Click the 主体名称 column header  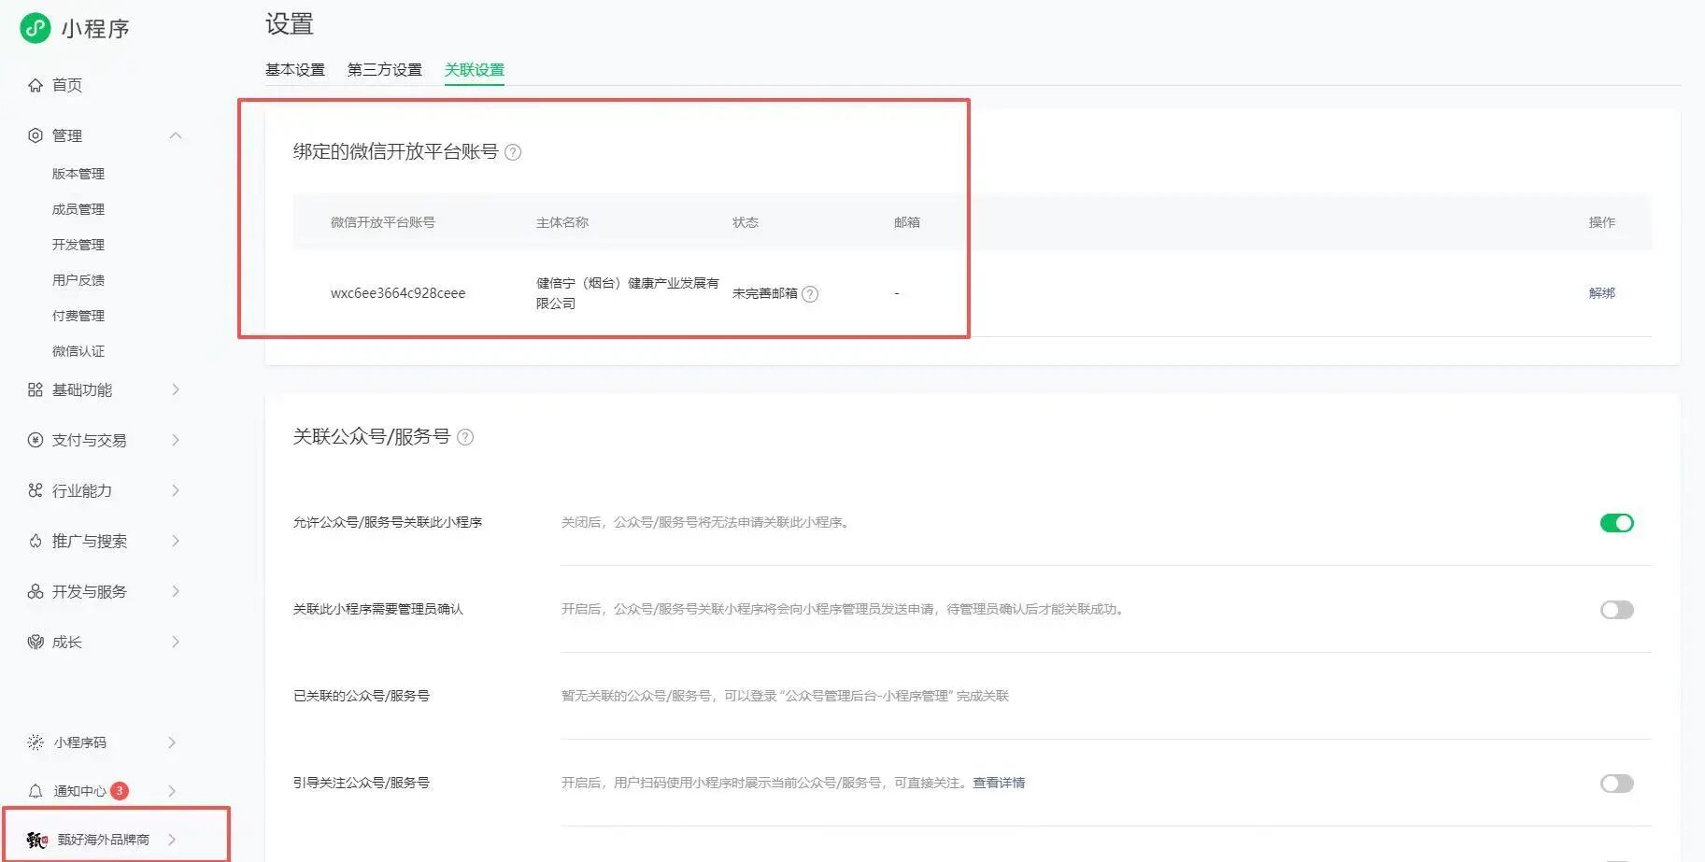(x=562, y=222)
